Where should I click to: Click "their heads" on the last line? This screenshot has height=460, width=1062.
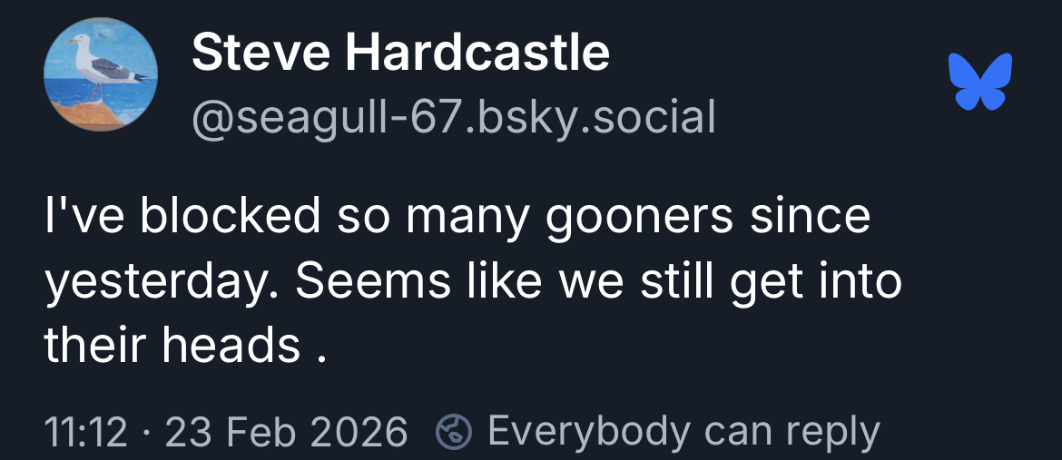(x=172, y=345)
